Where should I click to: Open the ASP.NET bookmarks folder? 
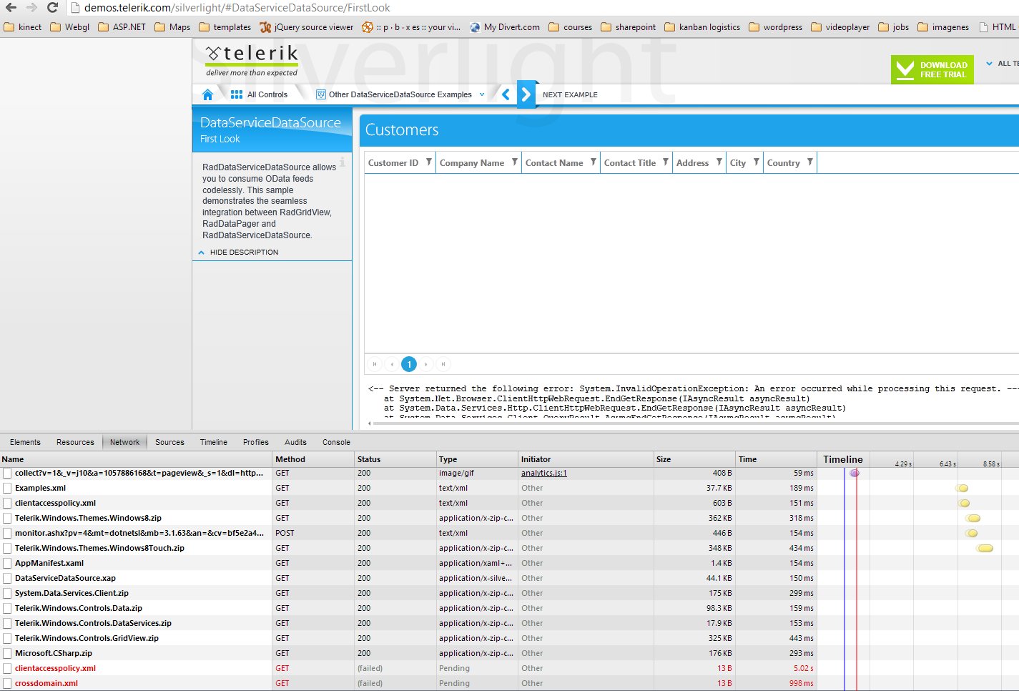coord(122,27)
